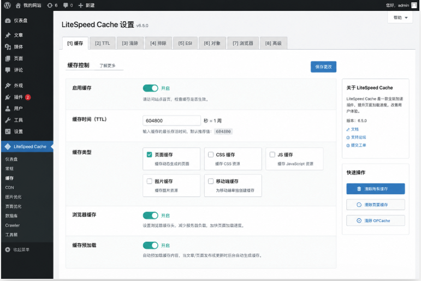The image size is (421, 281).
Task: Switch to the [6] 对象 tab
Action: 212,43
